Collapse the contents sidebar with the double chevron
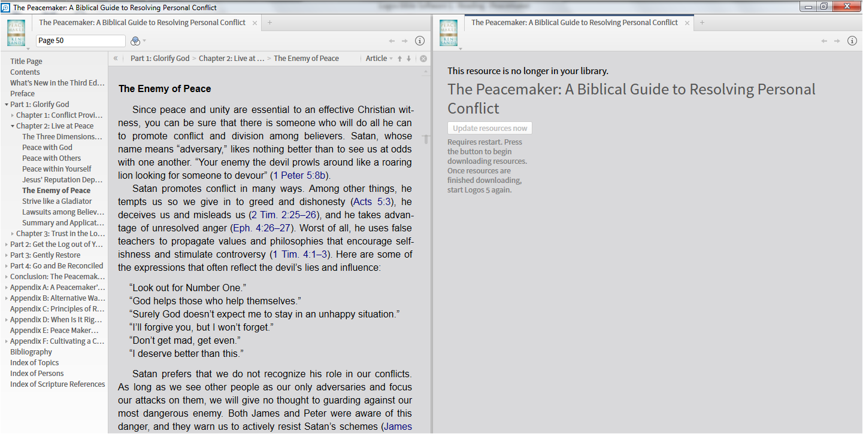 tap(116, 58)
